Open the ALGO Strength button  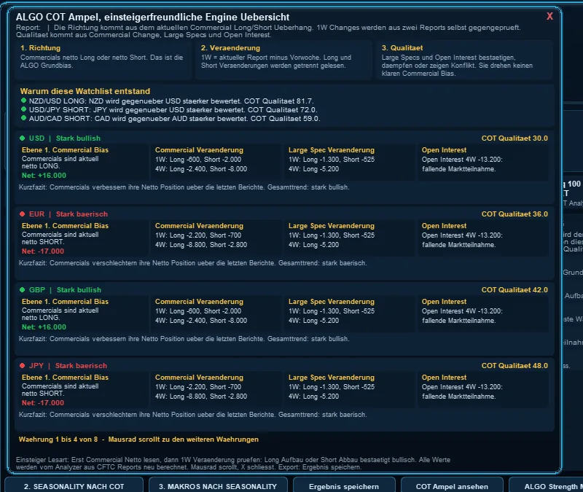click(x=546, y=485)
